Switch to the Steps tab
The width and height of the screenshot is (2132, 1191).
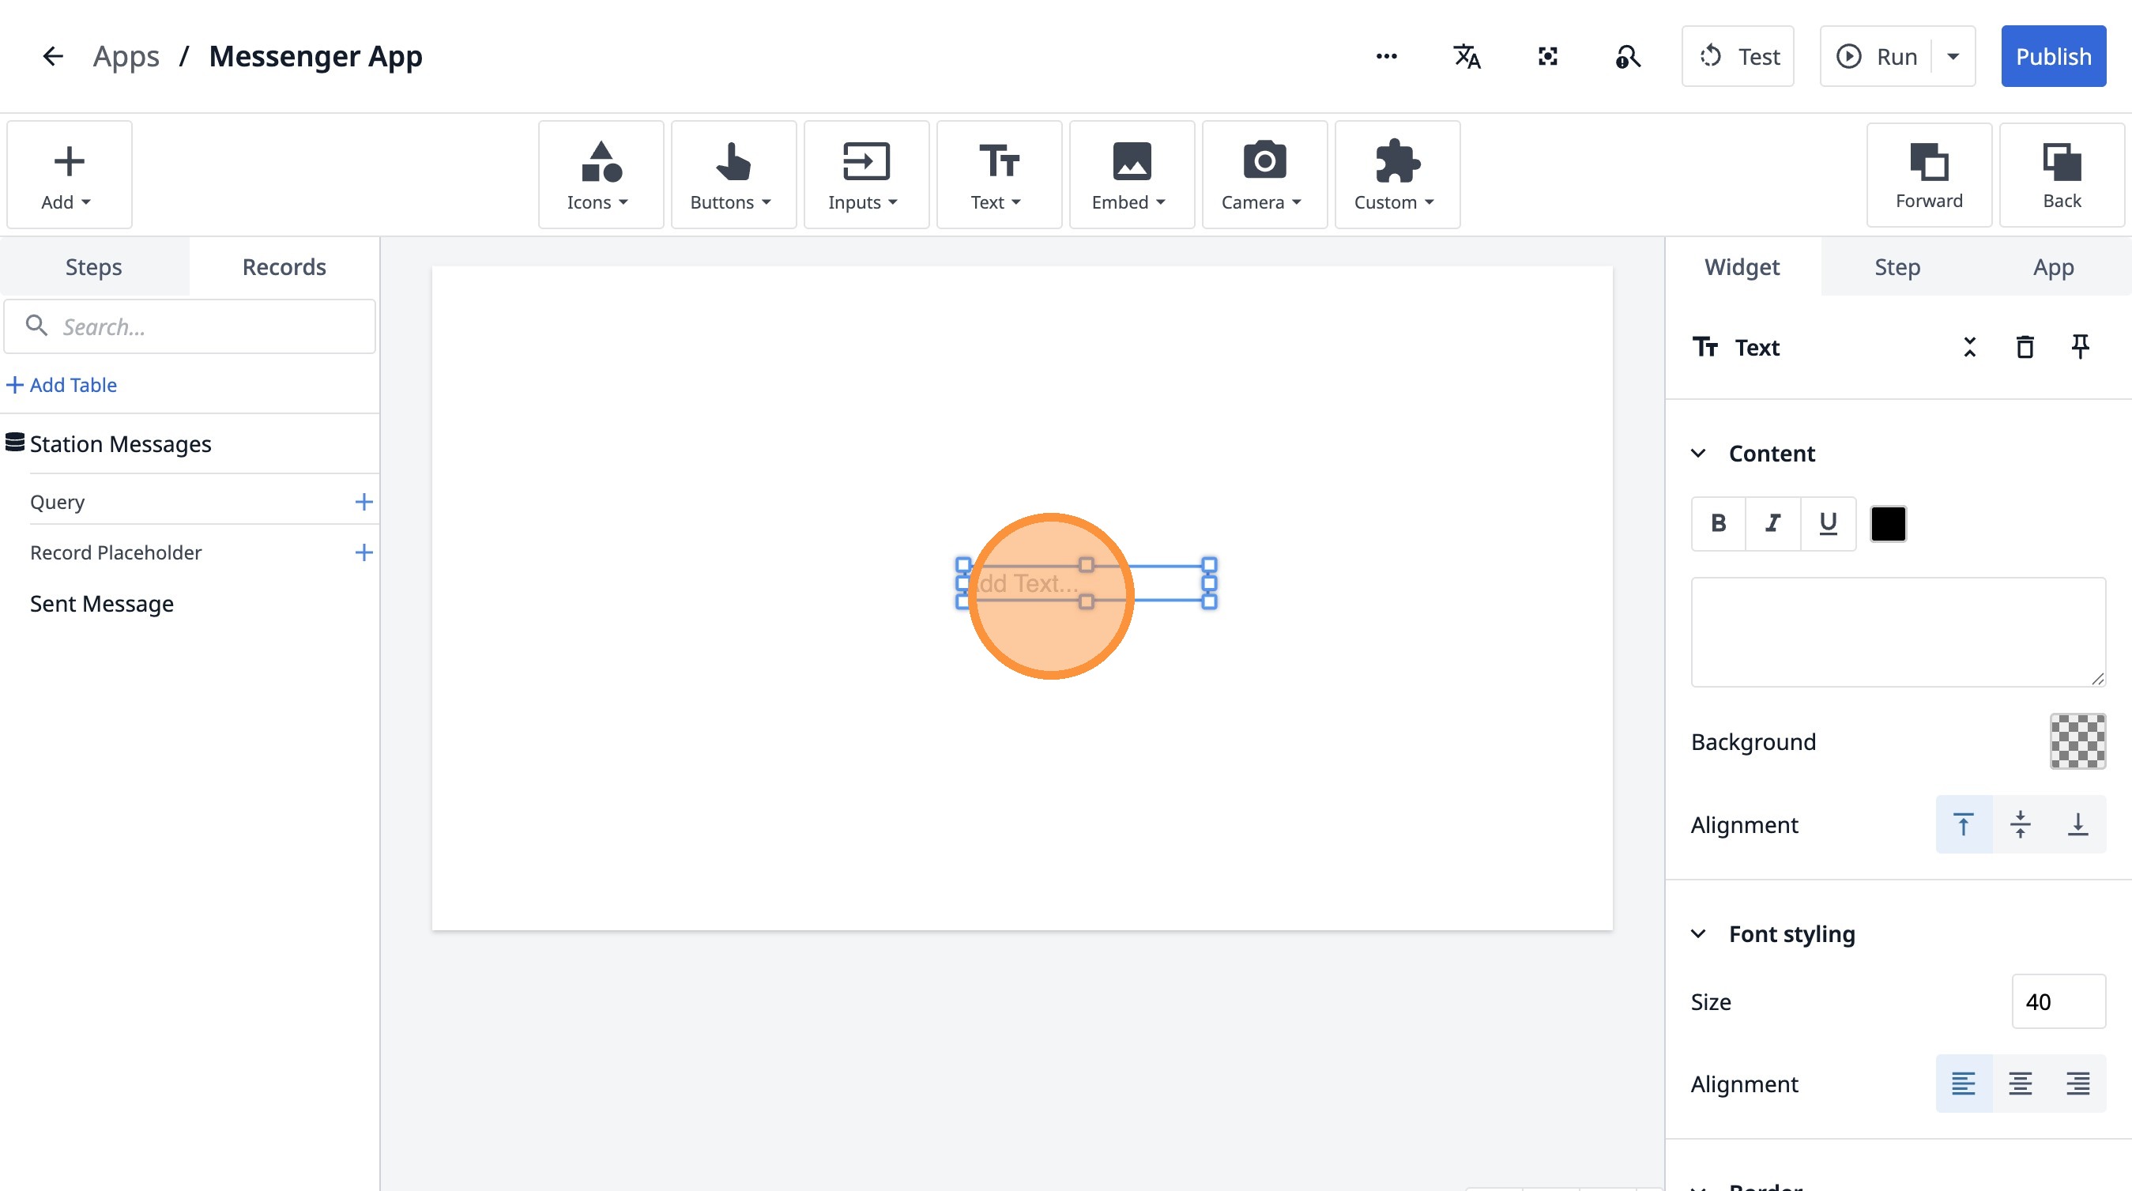click(93, 266)
